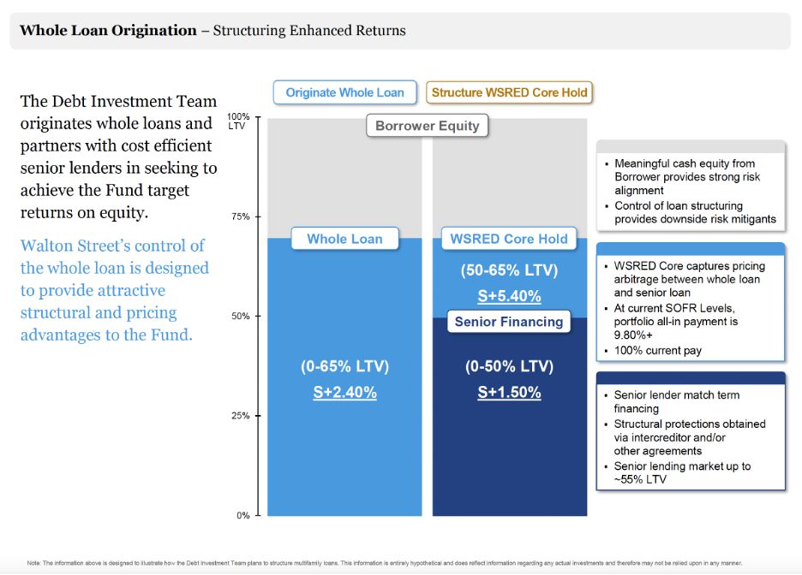Viewport: 802px width, 575px height.
Task: Click the Structure WSRED Core Hold label
Action: coord(509,92)
